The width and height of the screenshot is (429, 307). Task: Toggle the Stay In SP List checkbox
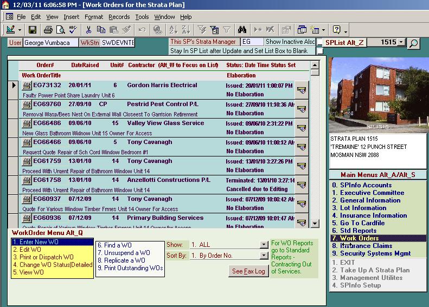point(319,51)
